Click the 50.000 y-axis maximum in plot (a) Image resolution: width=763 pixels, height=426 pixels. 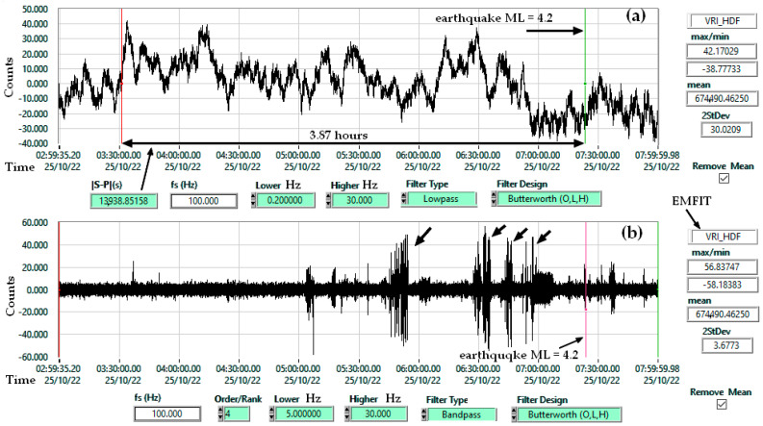point(35,10)
